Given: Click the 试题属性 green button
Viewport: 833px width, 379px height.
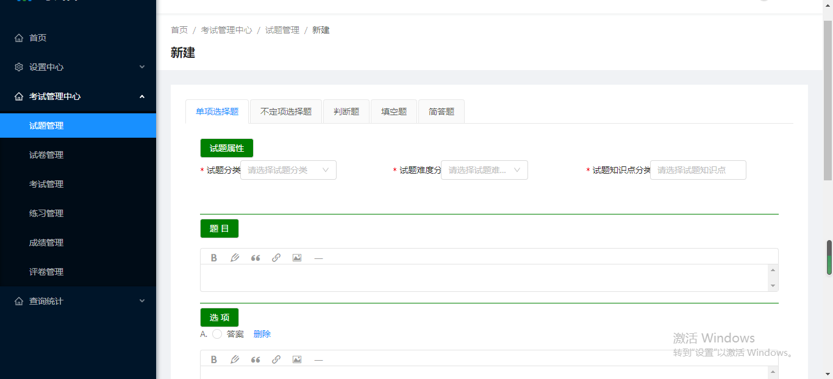Looking at the screenshot, I should tap(227, 148).
